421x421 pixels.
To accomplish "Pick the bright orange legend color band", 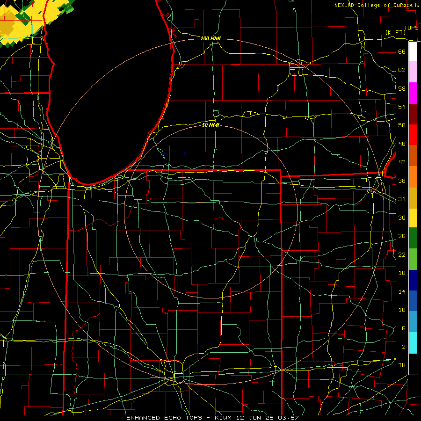I will [x=413, y=177].
